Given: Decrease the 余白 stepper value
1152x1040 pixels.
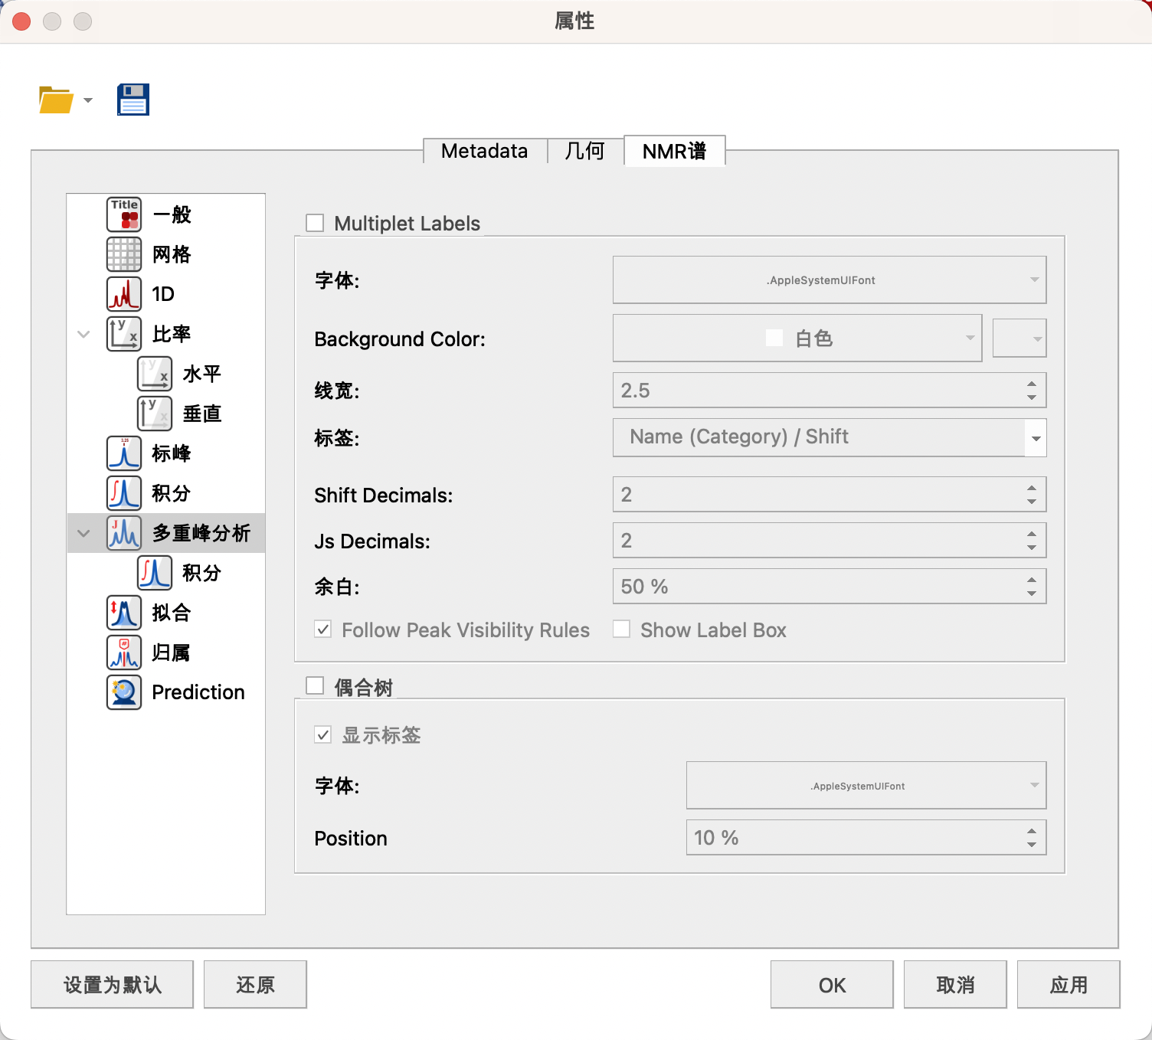Looking at the screenshot, I should point(1032,594).
